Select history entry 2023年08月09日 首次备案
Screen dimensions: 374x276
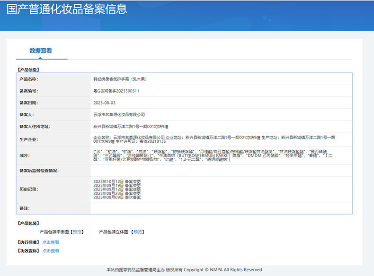117,197
